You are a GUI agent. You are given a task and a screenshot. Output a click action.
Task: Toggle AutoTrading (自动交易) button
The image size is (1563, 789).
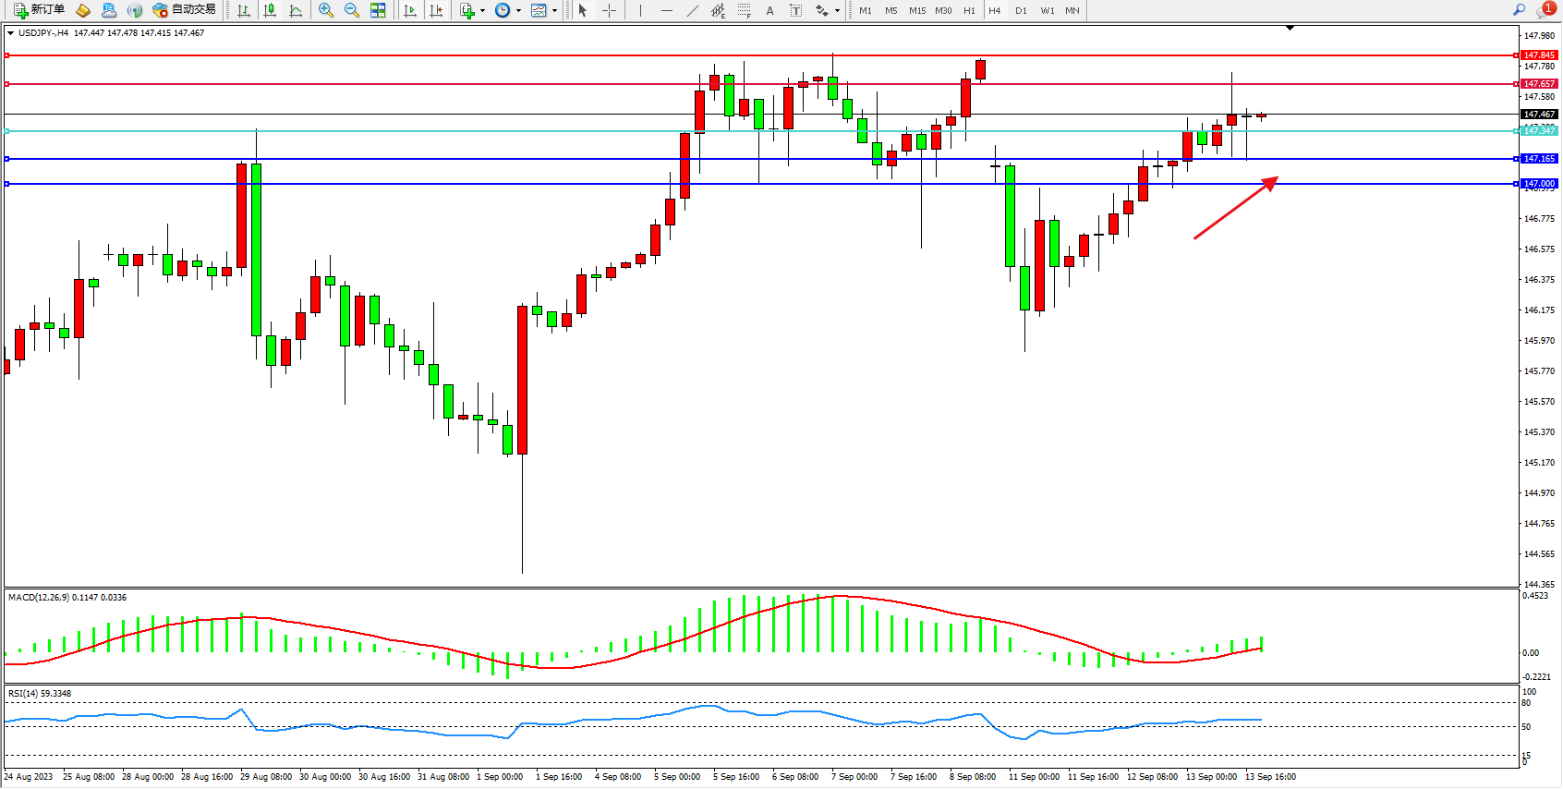pos(185,10)
